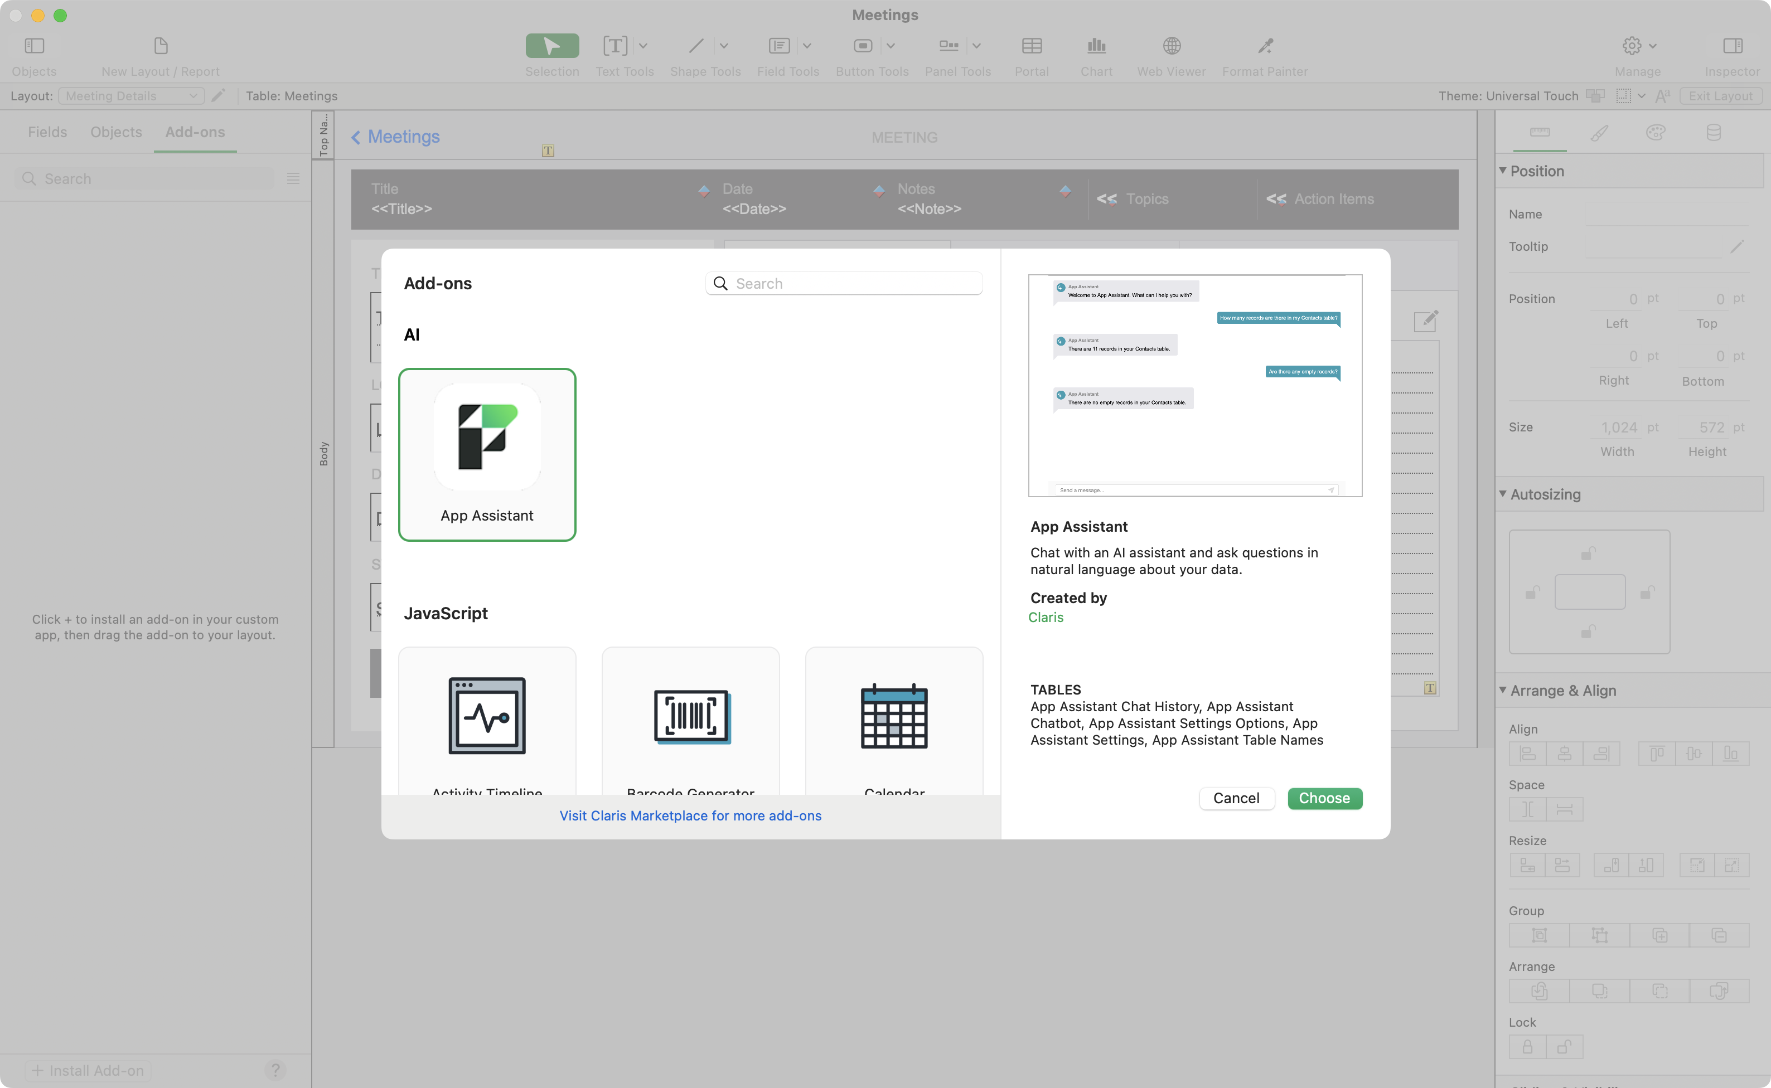Viewport: 1771px width, 1088px height.
Task: Click the Web Viewer globe icon
Action: click(1172, 46)
